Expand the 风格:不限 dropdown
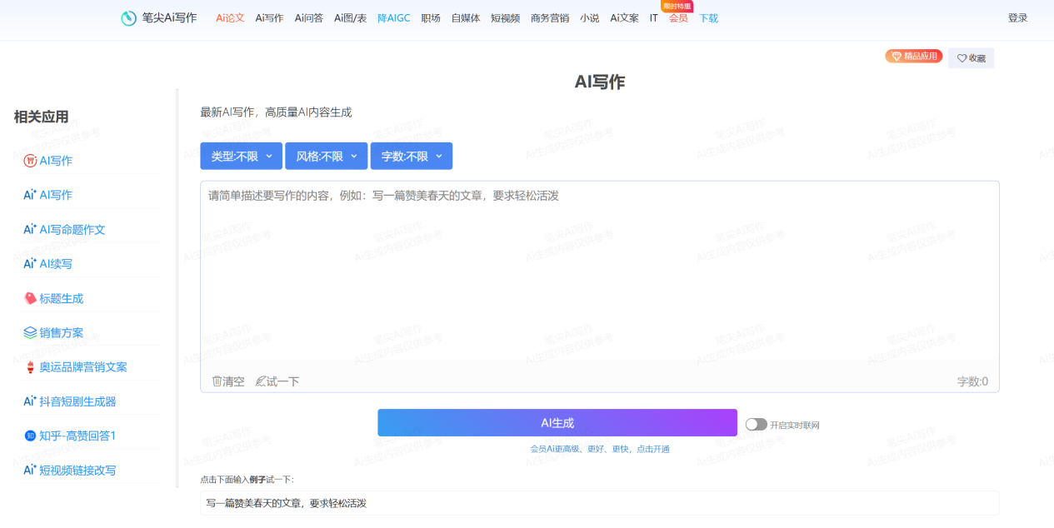The width and height of the screenshot is (1054, 528). coord(326,156)
